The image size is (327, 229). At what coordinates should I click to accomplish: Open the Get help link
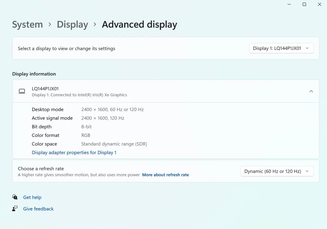(x=32, y=197)
